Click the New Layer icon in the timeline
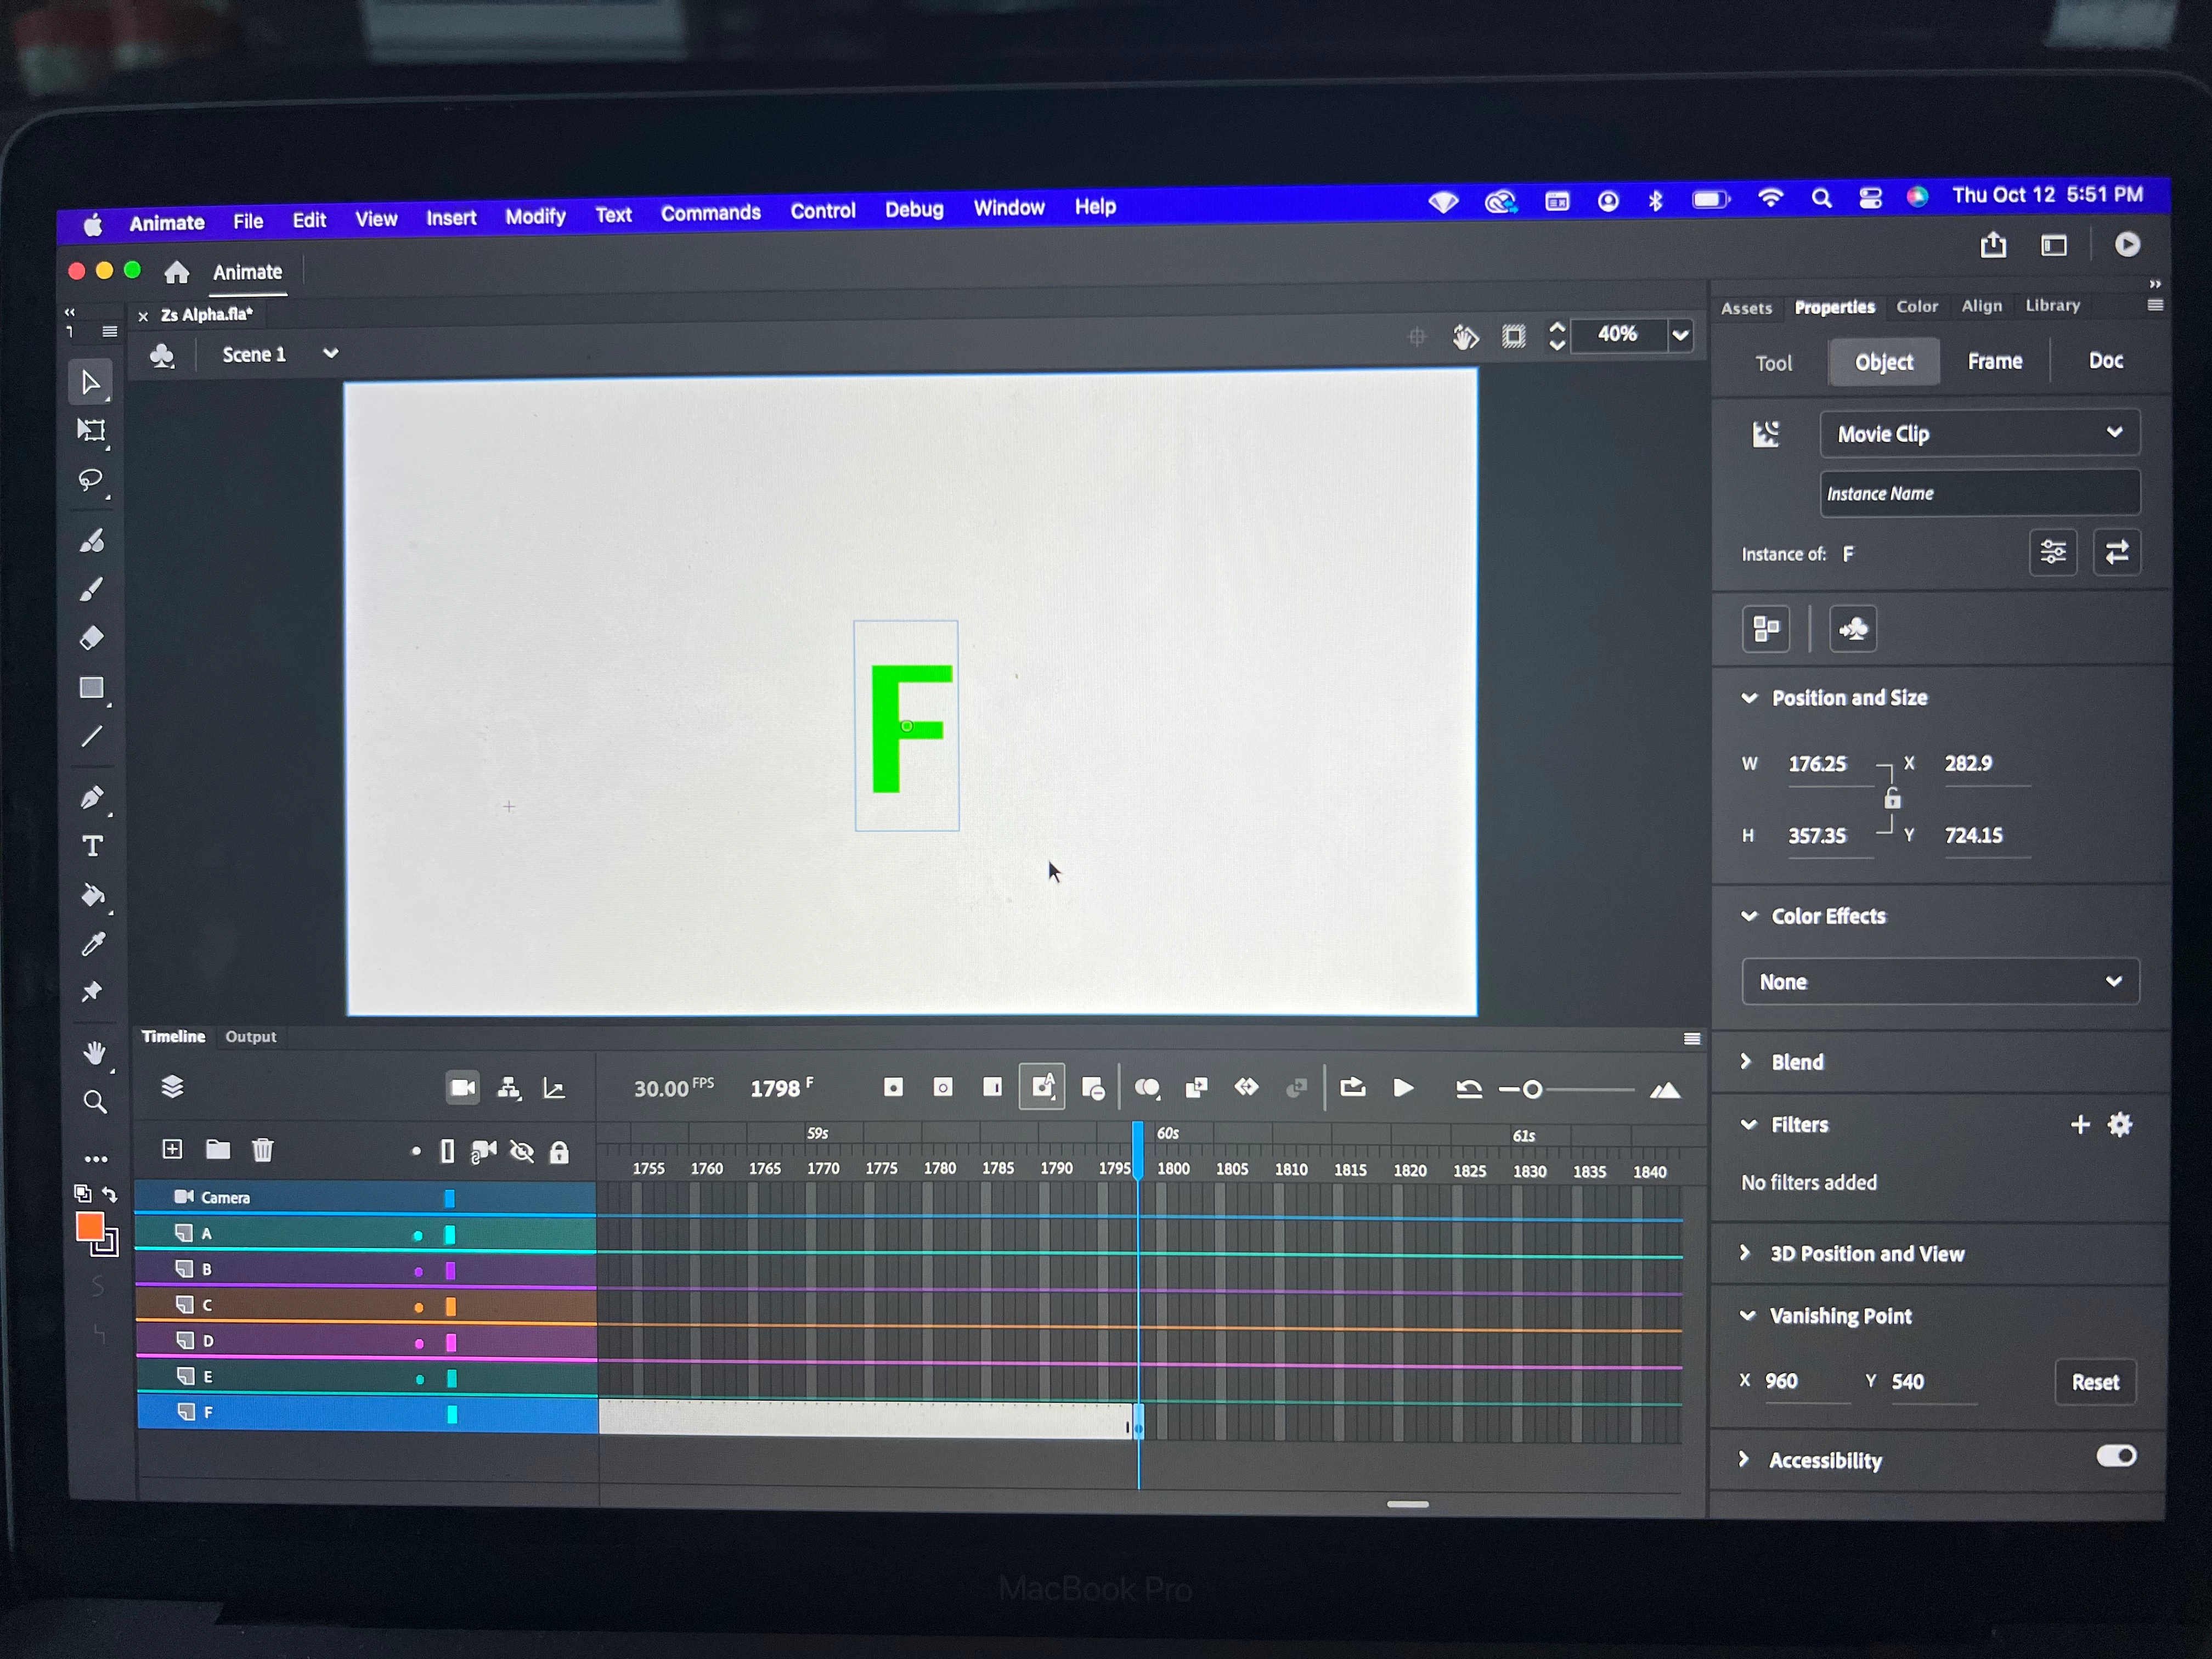Viewport: 2212px width, 1659px height. click(x=172, y=1149)
